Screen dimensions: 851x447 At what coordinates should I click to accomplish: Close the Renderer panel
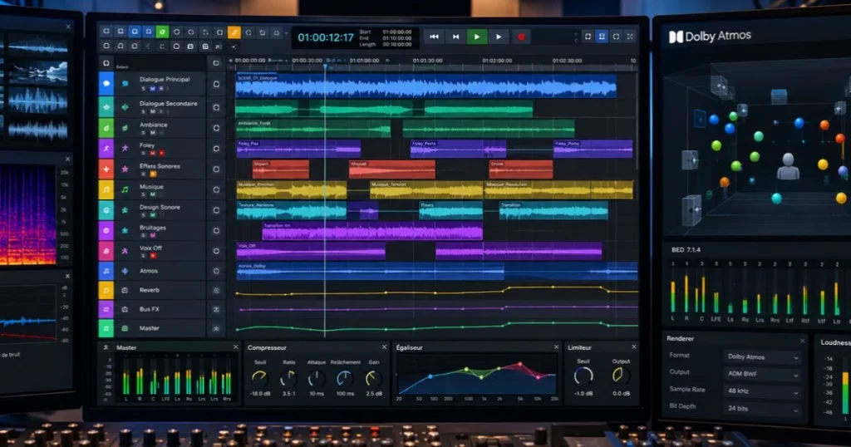[802, 340]
